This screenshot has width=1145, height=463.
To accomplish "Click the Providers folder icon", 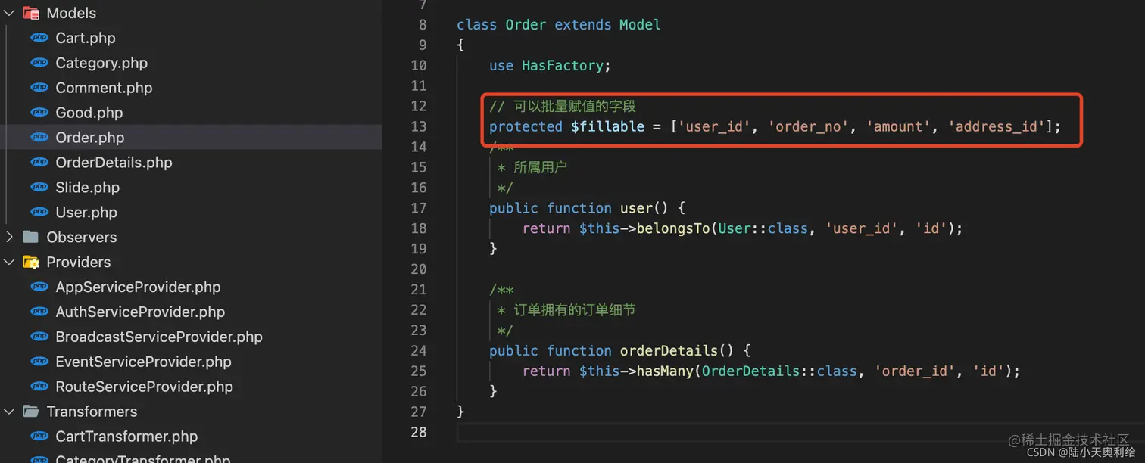I will click(x=31, y=262).
